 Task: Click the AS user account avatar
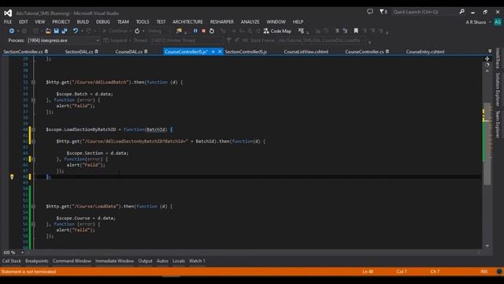(498, 22)
